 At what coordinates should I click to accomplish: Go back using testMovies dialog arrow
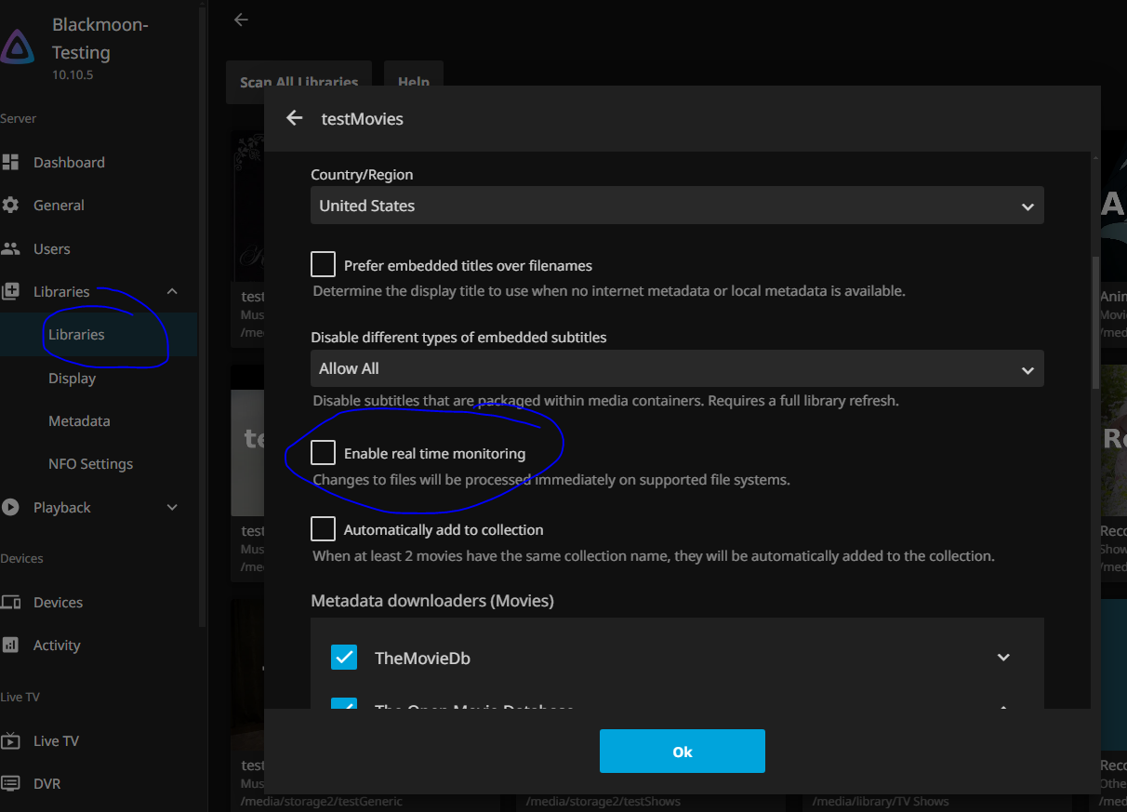(295, 118)
